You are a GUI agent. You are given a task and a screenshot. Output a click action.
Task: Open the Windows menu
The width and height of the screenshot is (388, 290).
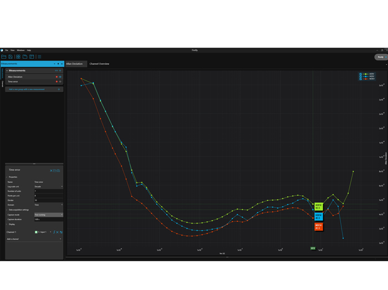pyautogui.click(x=21, y=50)
